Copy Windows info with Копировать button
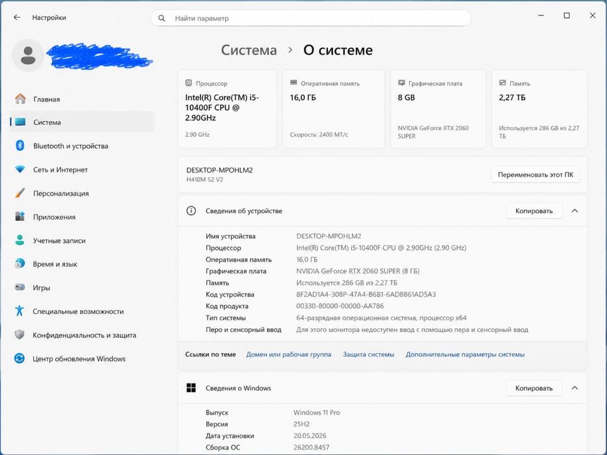Viewport: 607px width, 455px height. click(x=534, y=387)
